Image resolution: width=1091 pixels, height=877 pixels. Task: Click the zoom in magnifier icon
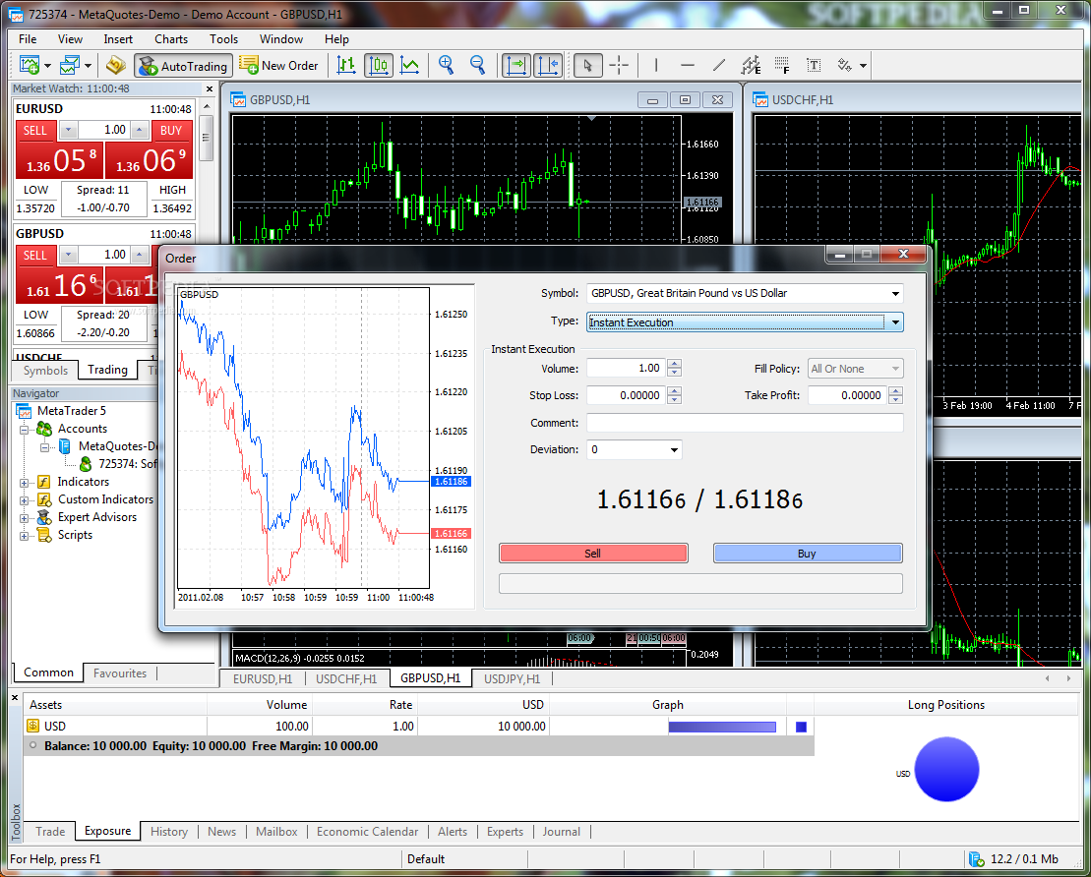(446, 65)
